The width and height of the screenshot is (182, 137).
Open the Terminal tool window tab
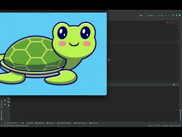(50, 123)
